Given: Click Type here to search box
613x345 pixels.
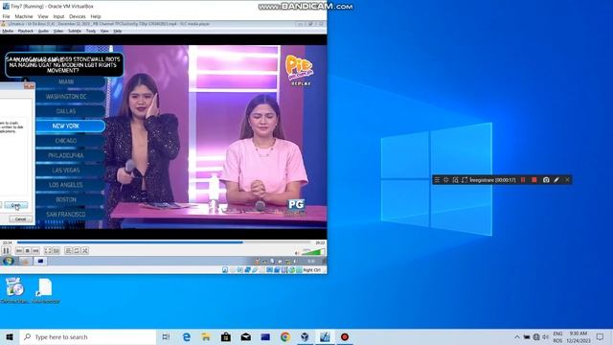Looking at the screenshot, I should point(87,336).
